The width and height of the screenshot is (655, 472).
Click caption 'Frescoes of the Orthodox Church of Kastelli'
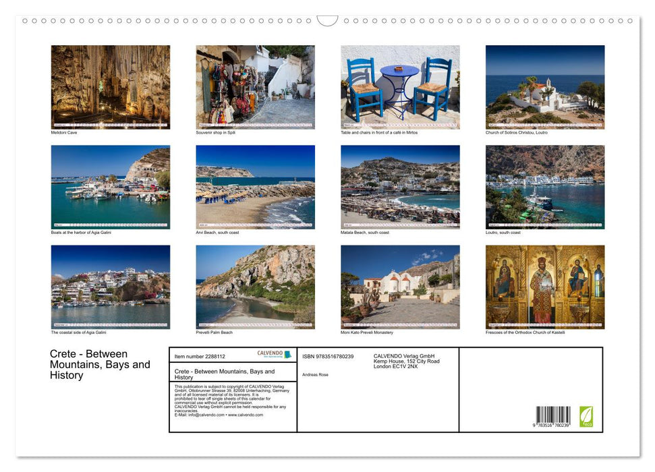(525, 332)
